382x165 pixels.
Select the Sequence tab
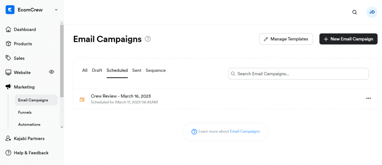(x=156, y=71)
